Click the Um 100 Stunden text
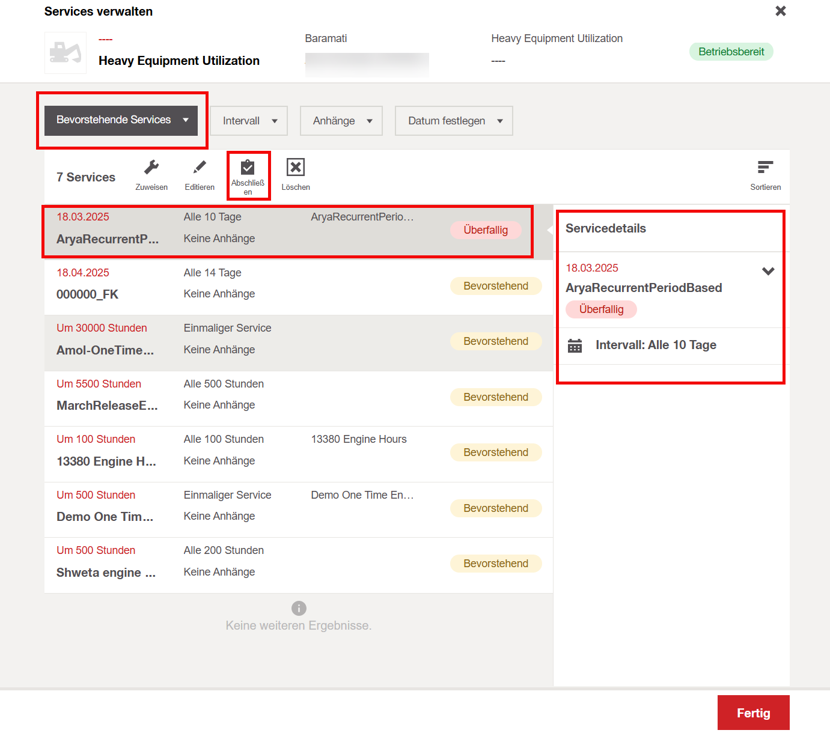The width and height of the screenshot is (830, 733). point(96,439)
